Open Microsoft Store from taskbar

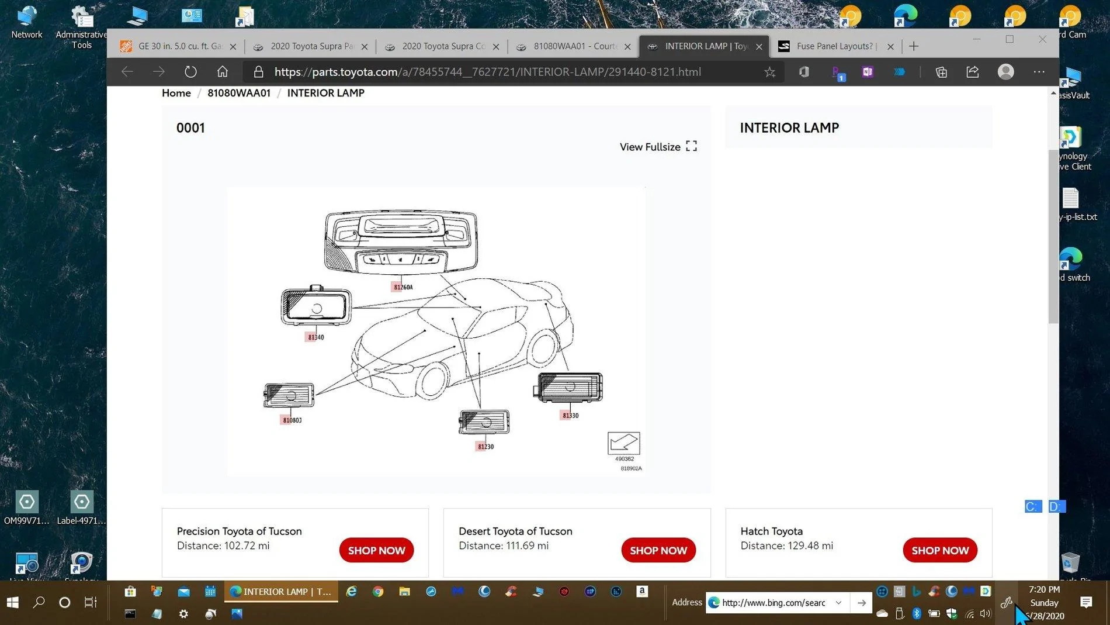click(x=130, y=592)
